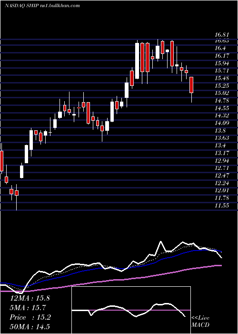Click the MACD indicator line inside the white box
The height and width of the screenshot is (334, 238).
tap(129, 310)
